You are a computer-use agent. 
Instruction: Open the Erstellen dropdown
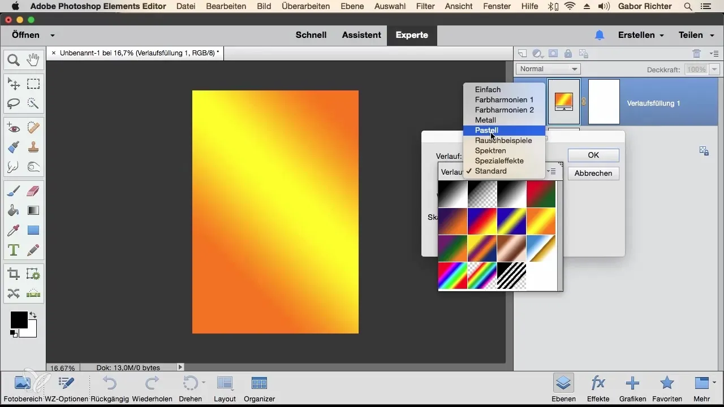pyautogui.click(x=641, y=35)
